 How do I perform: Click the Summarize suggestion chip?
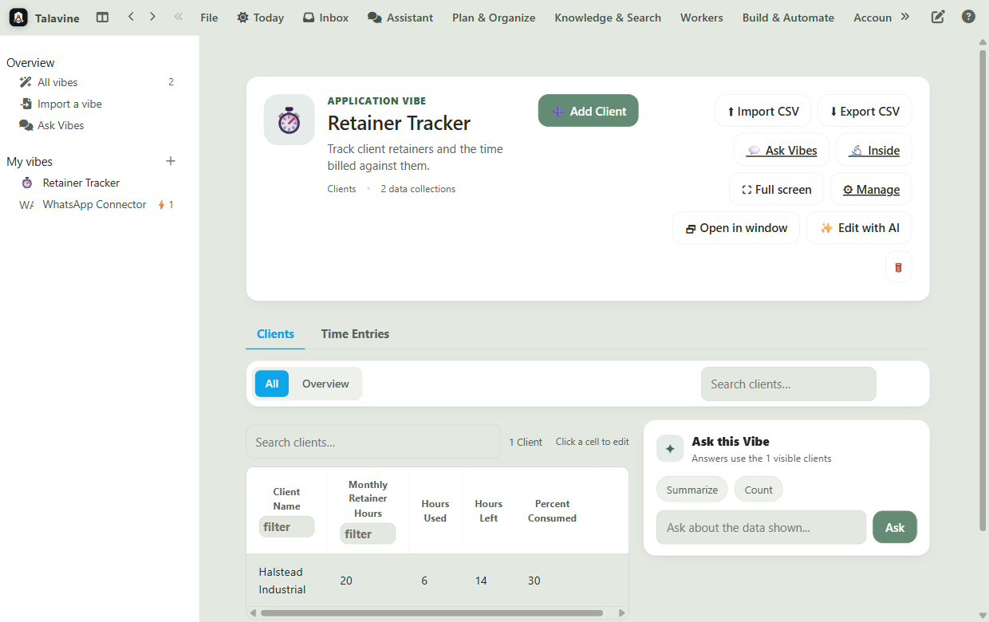(x=692, y=490)
